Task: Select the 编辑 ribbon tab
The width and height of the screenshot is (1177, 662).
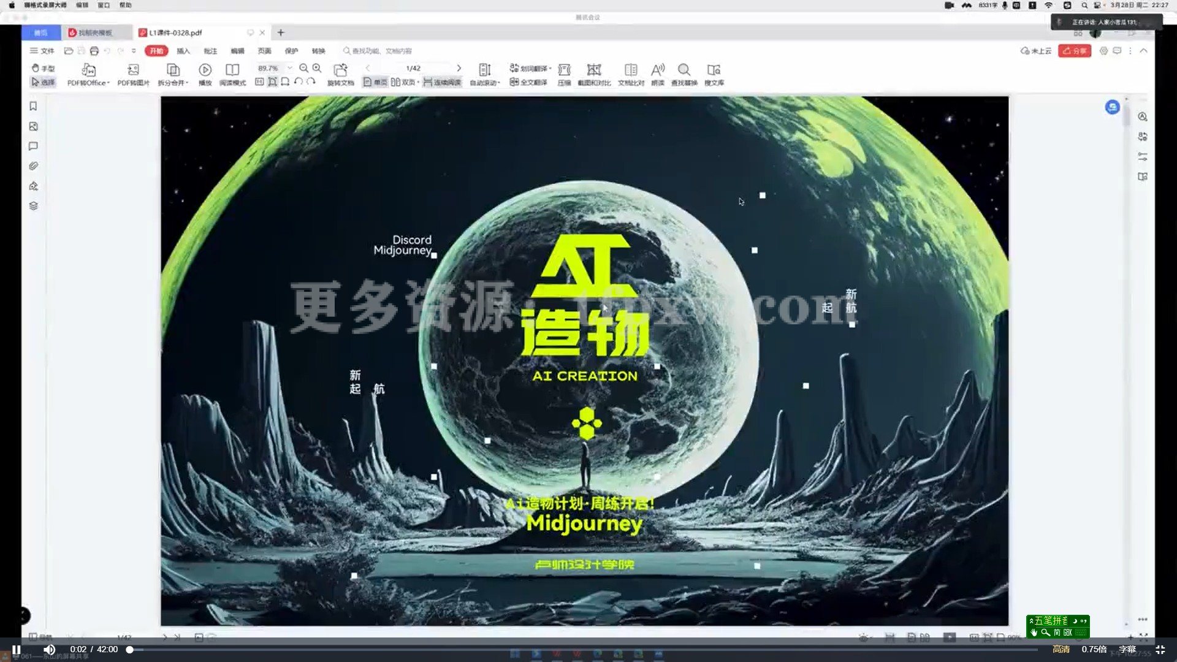Action: pos(237,51)
